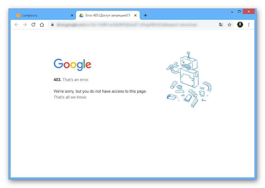Open the translate page icon
The height and width of the screenshot is (188, 265).
pyautogui.click(x=221, y=25)
